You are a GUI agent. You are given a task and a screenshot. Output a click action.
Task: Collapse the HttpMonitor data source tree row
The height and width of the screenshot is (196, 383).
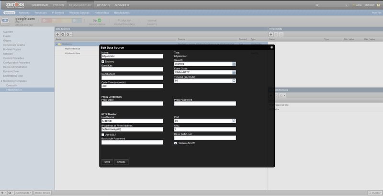pos(56,44)
